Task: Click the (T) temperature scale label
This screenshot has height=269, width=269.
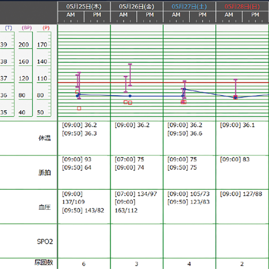Action: point(8,28)
